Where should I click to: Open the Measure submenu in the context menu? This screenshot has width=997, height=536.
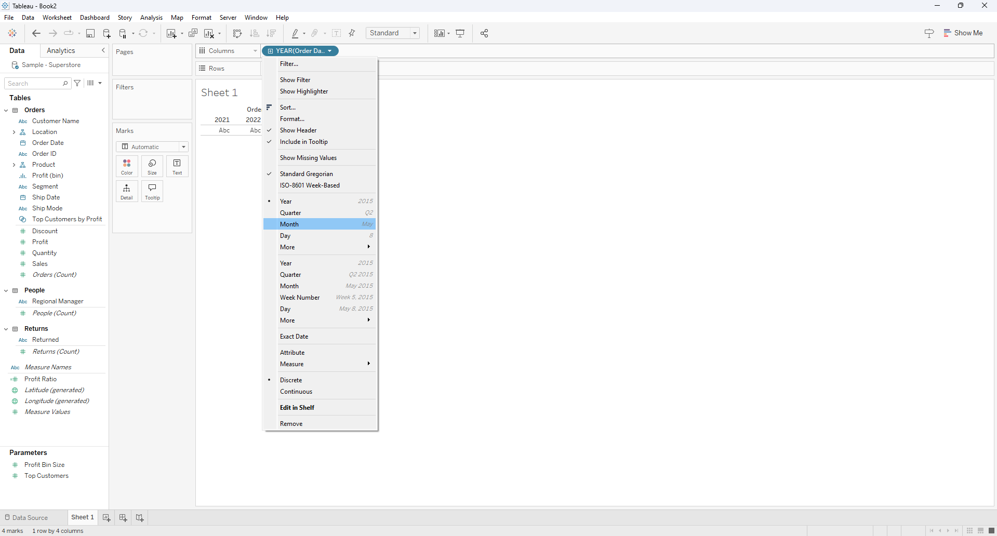tap(320, 364)
